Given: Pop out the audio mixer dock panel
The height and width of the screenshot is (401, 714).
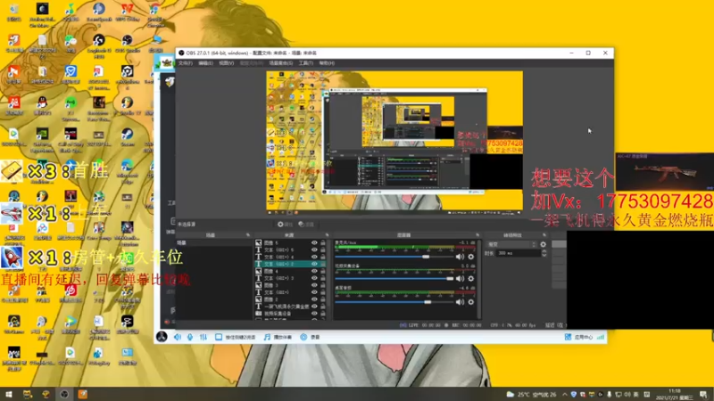Looking at the screenshot, I should pos(477,235).
